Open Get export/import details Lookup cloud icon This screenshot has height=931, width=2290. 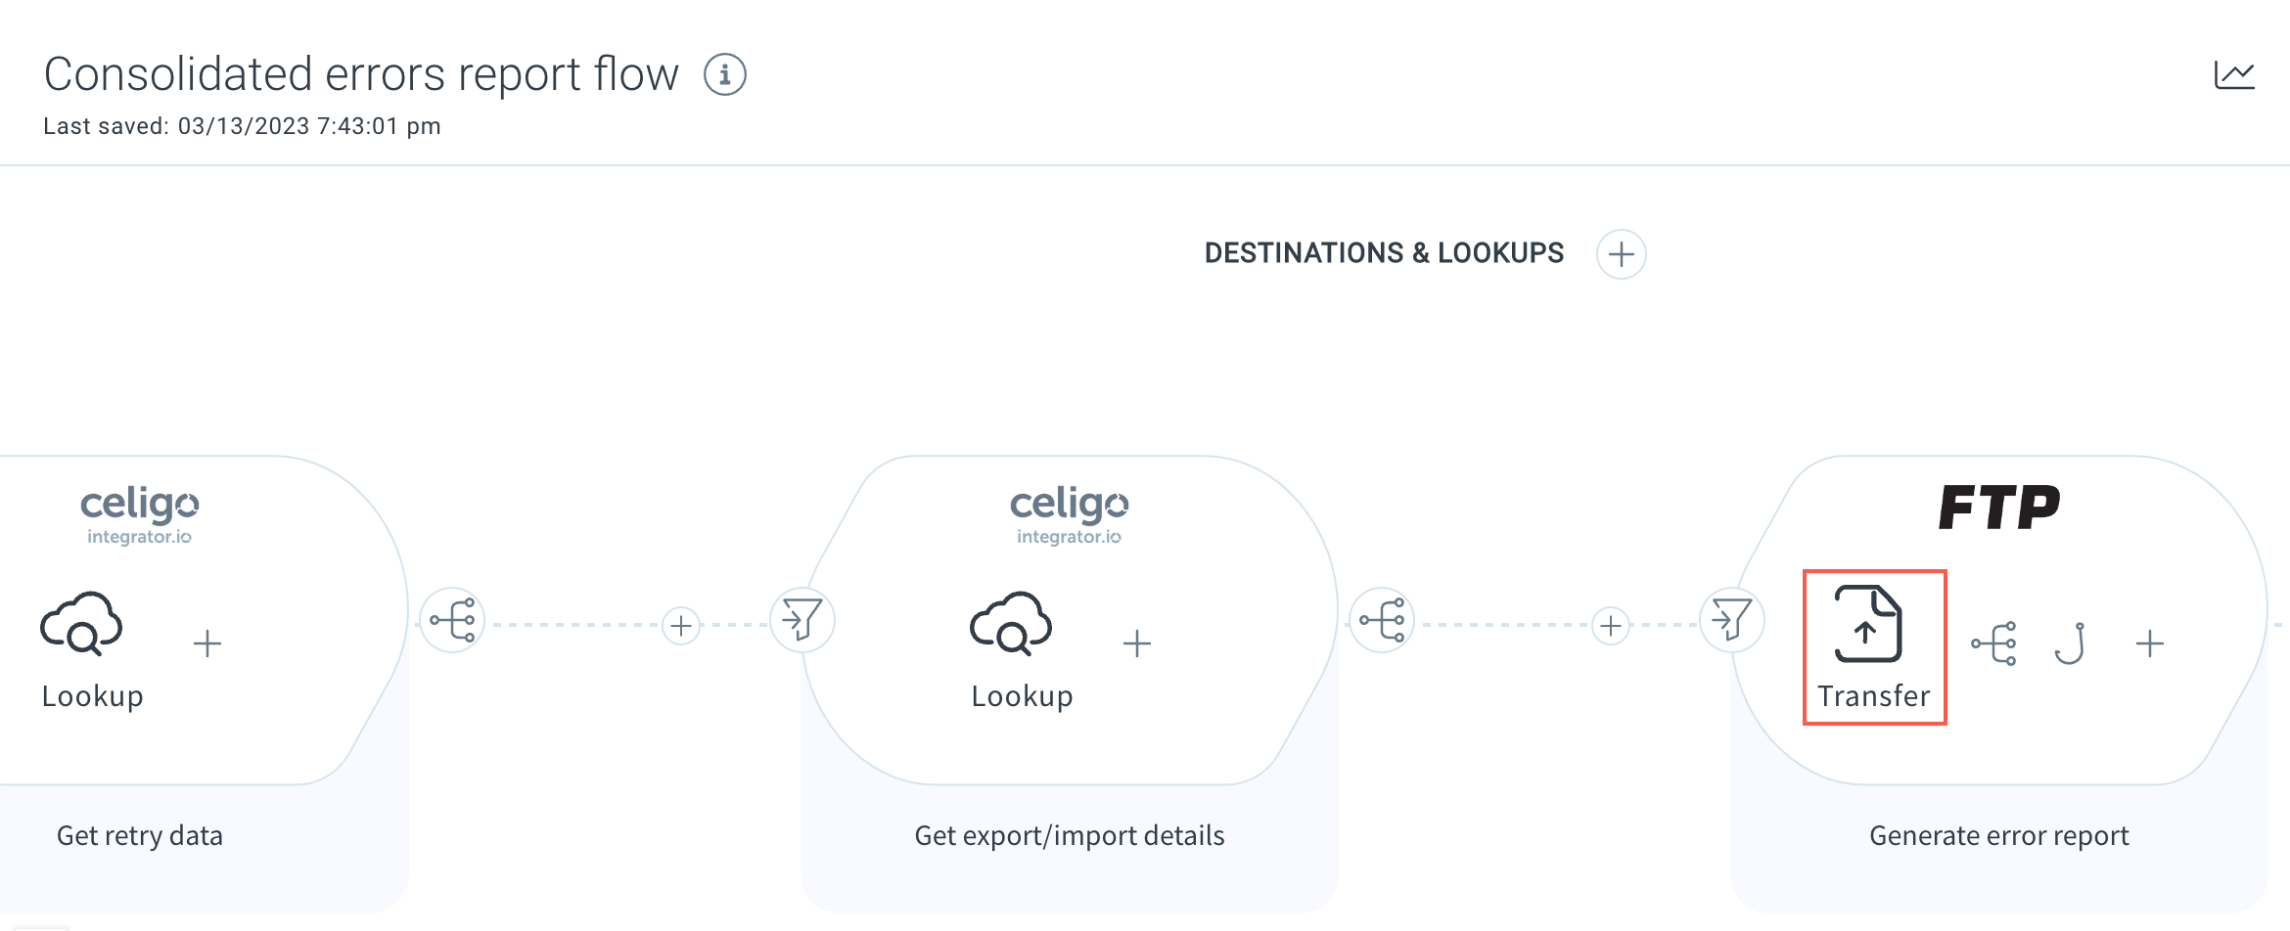pyautogui.click(x=1012, y=623)
